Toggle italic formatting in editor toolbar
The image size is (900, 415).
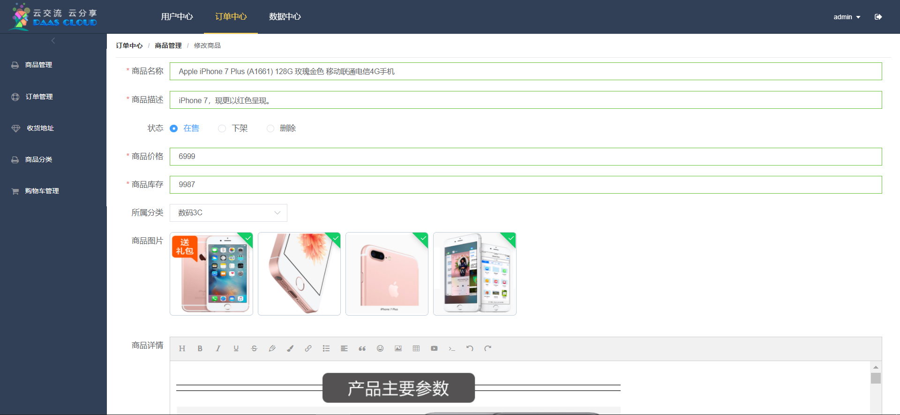[218, 348]
